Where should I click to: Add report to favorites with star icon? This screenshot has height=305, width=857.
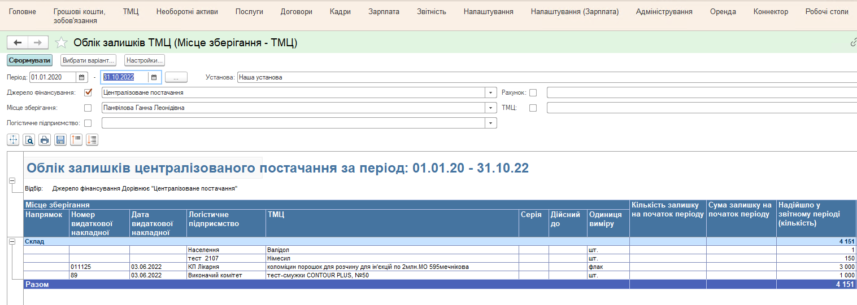click(61, 43)
